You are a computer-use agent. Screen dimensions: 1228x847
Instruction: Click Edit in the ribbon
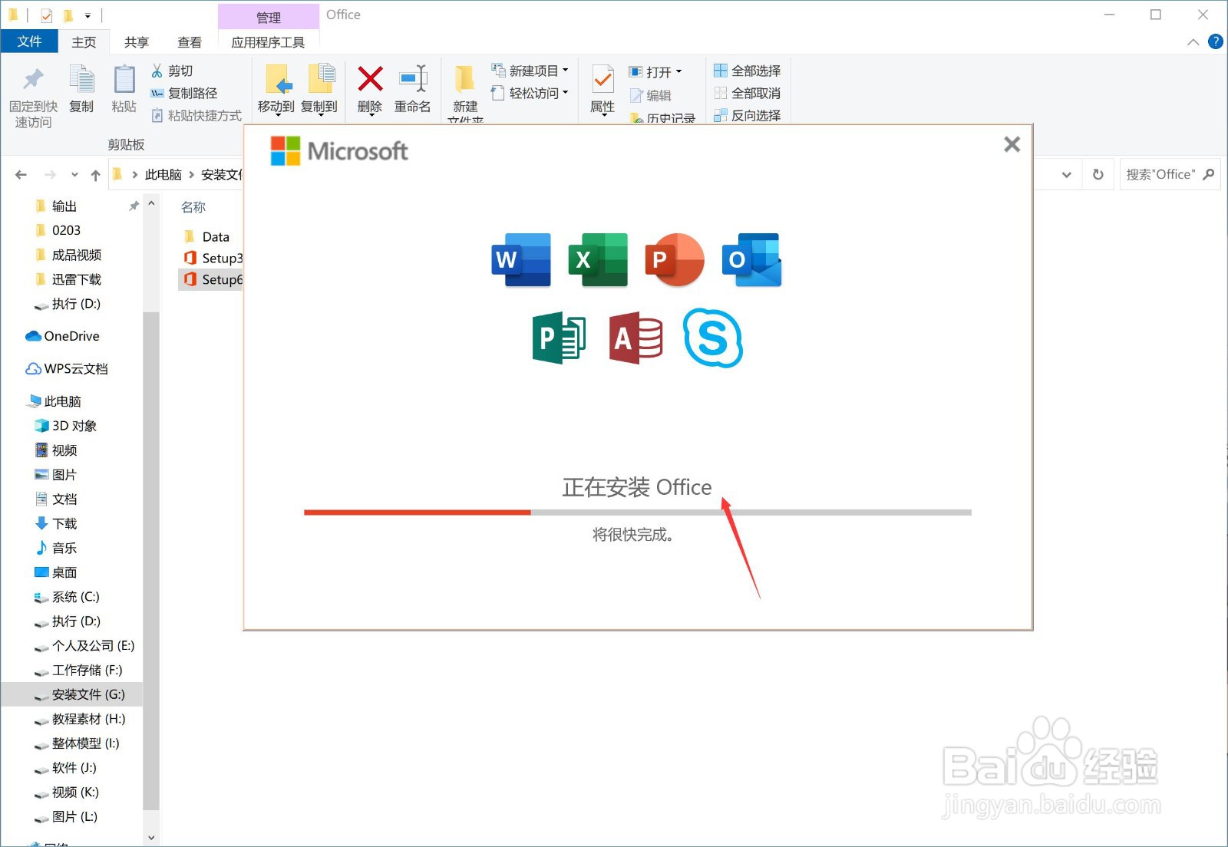point(651,95)
